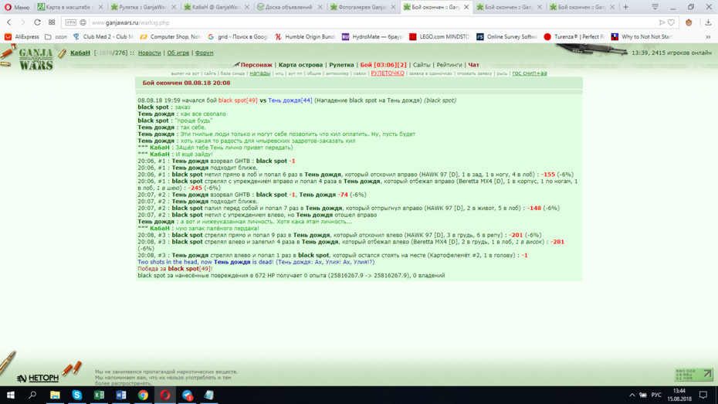
Task: Go back to previous page
Action: pyautogui.click(x=8, y=22)
